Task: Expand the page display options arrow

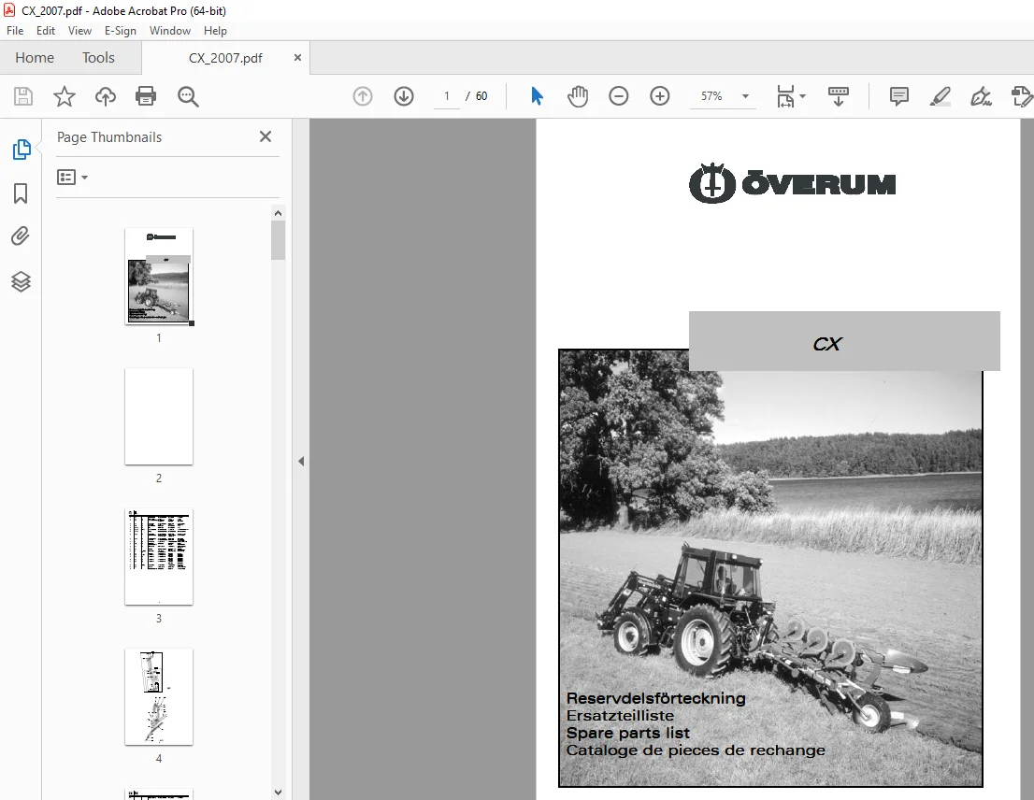Action: pos(802,96)
